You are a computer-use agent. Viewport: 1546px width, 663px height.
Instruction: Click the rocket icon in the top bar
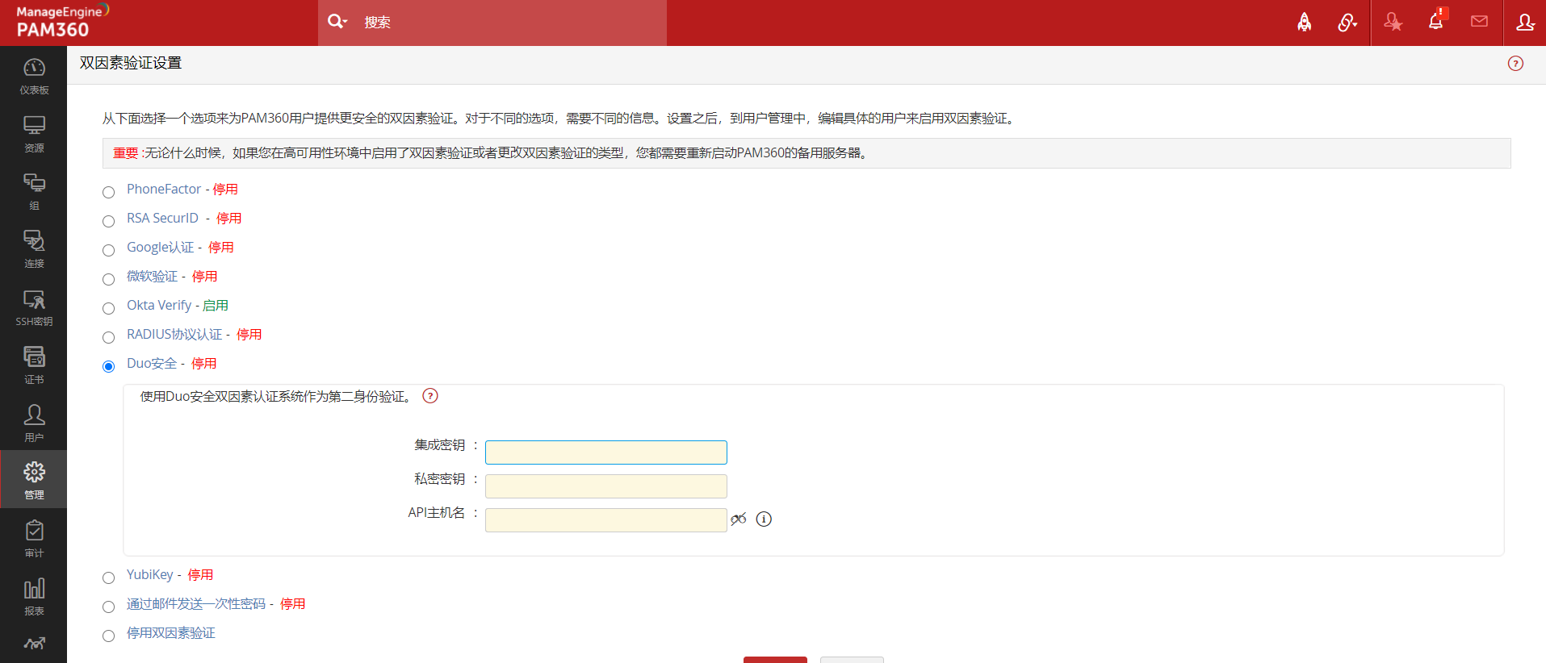click(1304, 22)
